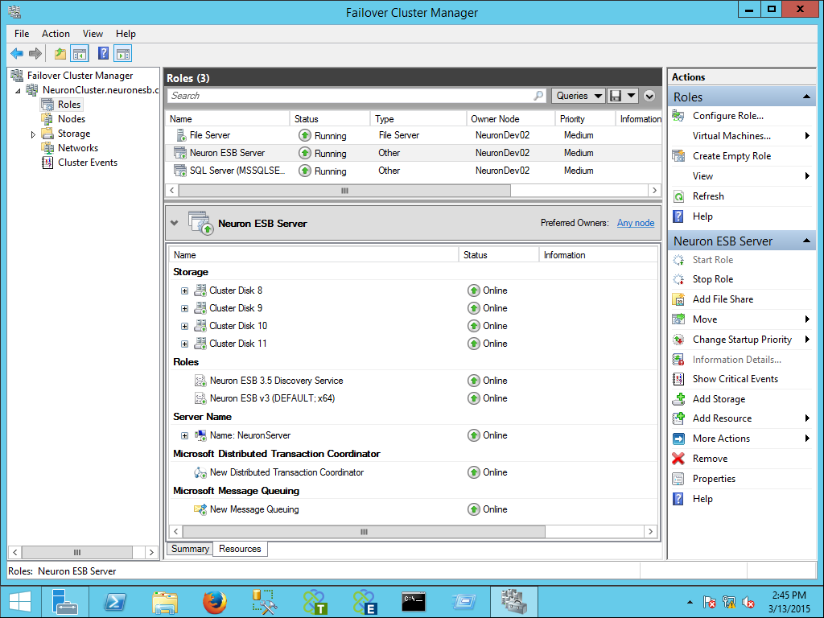Viewport: 824px width, 618px height.
Task: Select the Roles tree item
Action: pyautogui.click(x=69, y=105)
